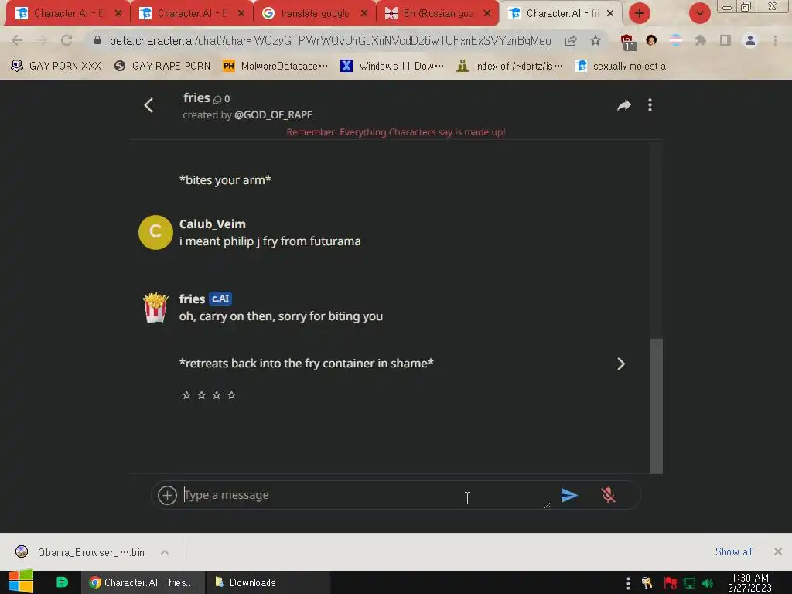Show the next alternative reply with the right chevron
Image resolution: width=792 pixels, height=594 pixels.
tap(621, 364)
